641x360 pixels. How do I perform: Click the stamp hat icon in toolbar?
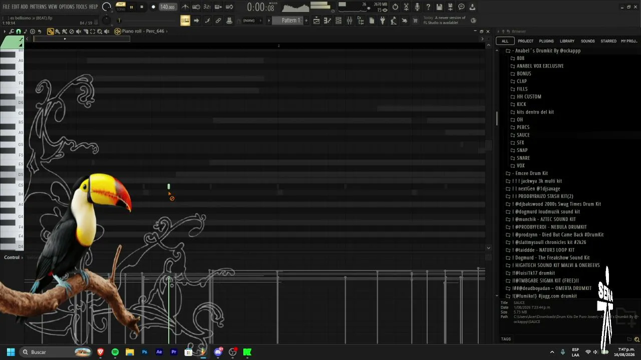(x=229, y=20)
